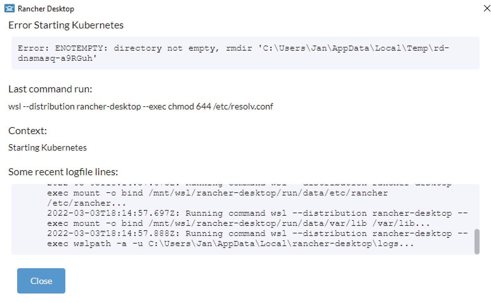The width and height of the screenshot is (491, 303).
Task: Click the Close button
Action: click(x=41, y=281)
